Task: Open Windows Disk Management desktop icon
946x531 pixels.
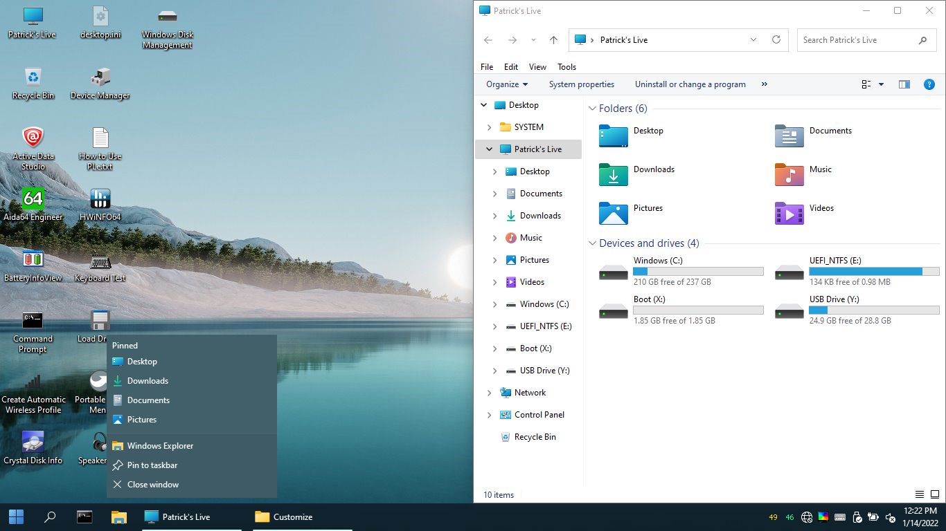Action: pos(168,28)
